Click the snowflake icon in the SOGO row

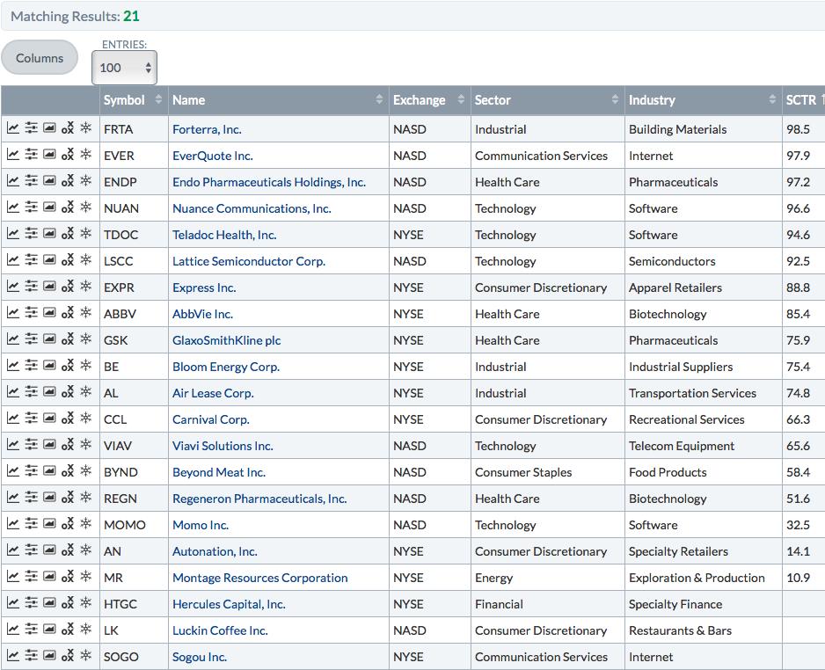(x=85, y=656)
